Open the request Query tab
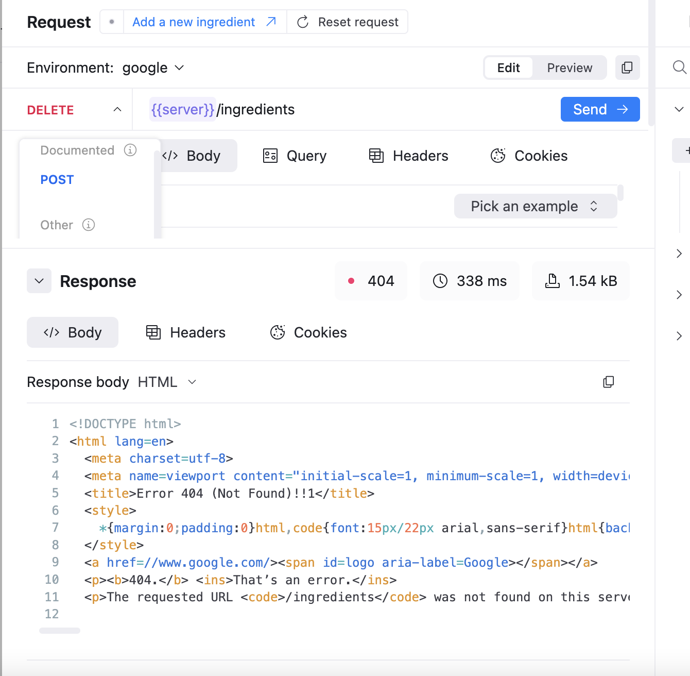Screen dimensions: 690x676 pyautogui.click(x=295, y=156)
